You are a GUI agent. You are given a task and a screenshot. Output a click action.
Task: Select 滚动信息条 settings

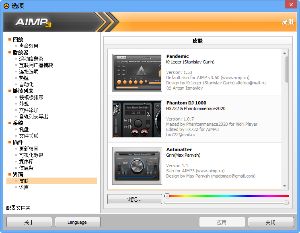(x=31, y=59)
